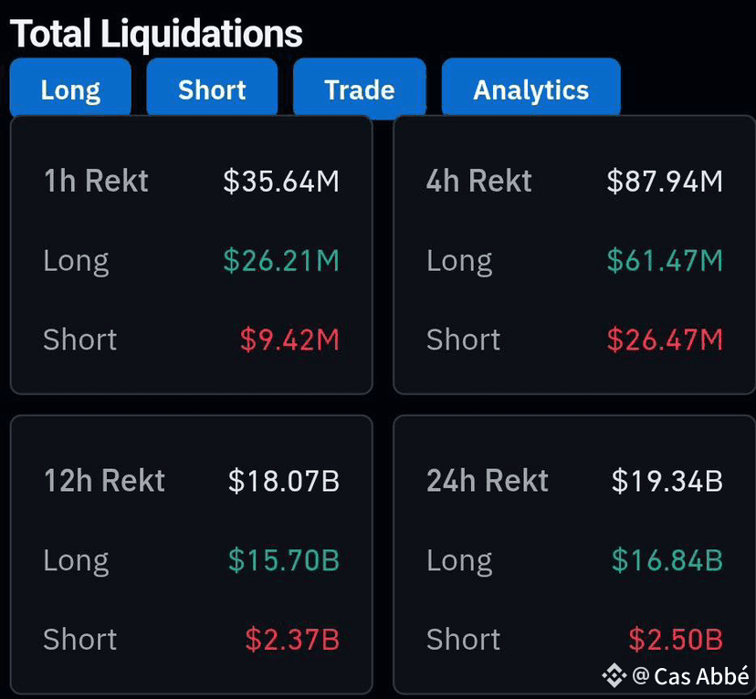Click the 12h Short value $2.37B

coord(292,639)
